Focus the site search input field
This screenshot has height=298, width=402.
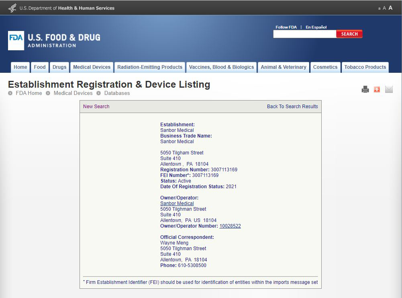[305, 34]
